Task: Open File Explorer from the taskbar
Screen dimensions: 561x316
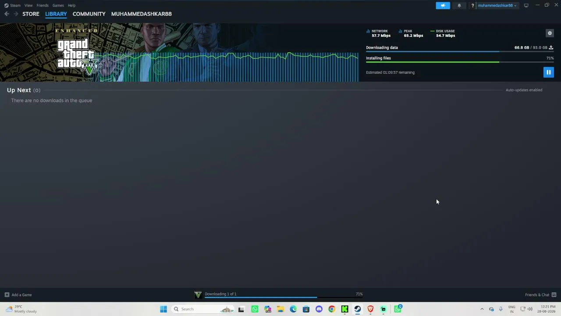Action: [x=280, y=309]
